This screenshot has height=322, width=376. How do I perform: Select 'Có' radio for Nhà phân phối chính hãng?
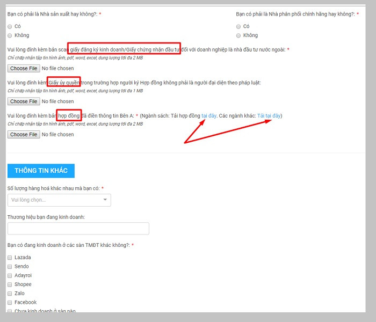click(238, 26)
